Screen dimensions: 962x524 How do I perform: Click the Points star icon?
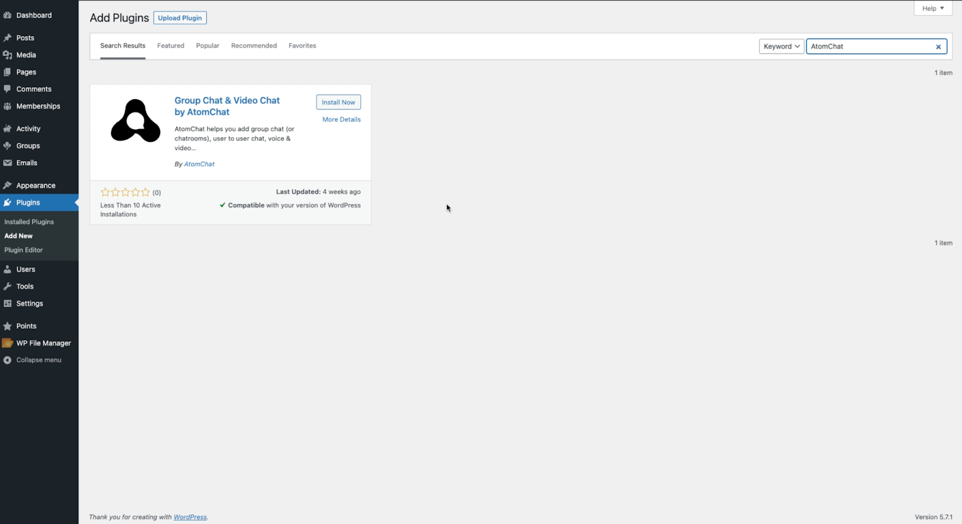7,326
